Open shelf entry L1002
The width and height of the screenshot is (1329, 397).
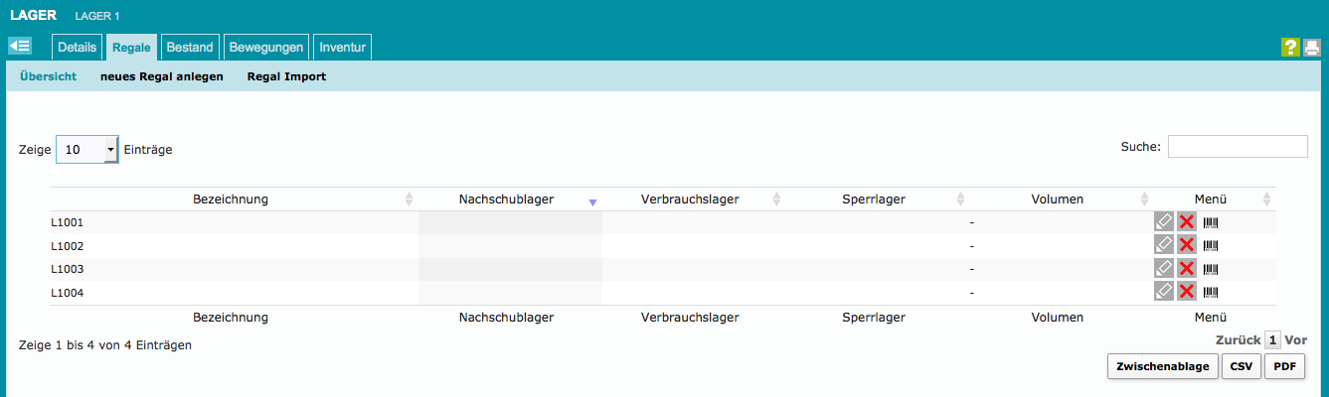(68, 246)
